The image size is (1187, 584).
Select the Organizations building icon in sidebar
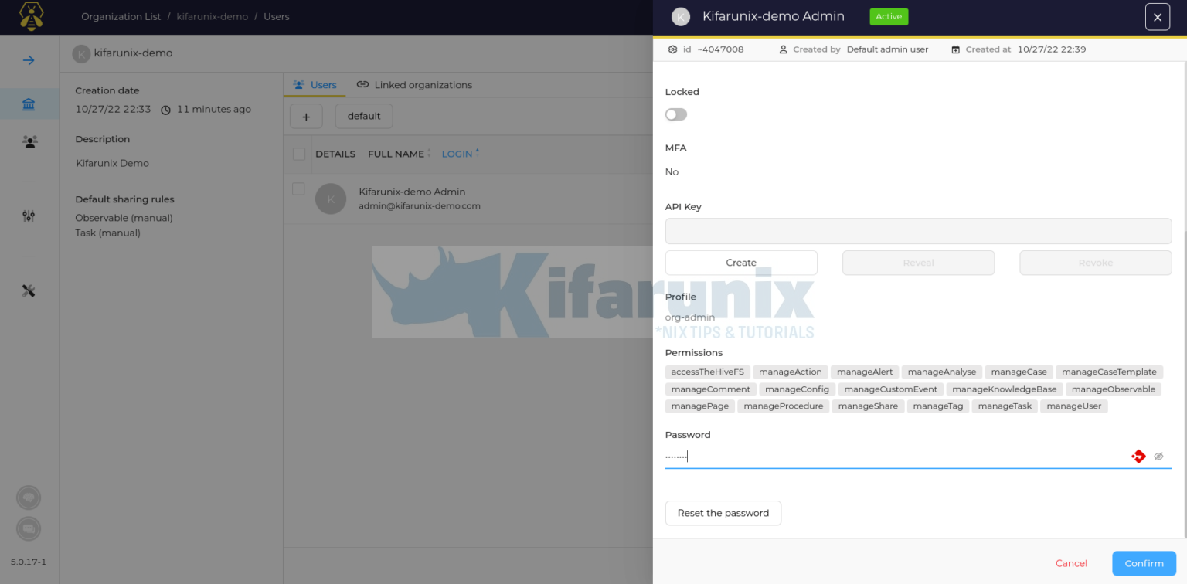tap(29, 104)
